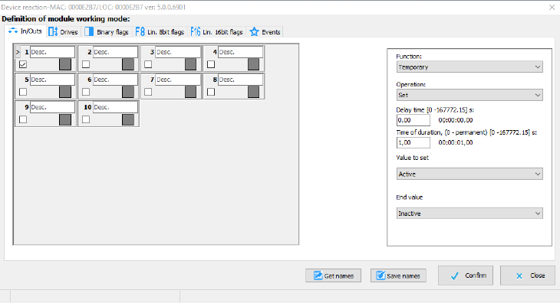Enable the checkbox for output 6

(86, 92)
